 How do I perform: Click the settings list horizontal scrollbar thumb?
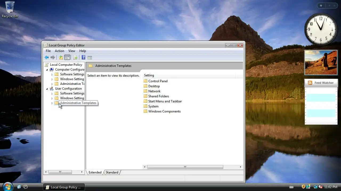pos(185,167)
